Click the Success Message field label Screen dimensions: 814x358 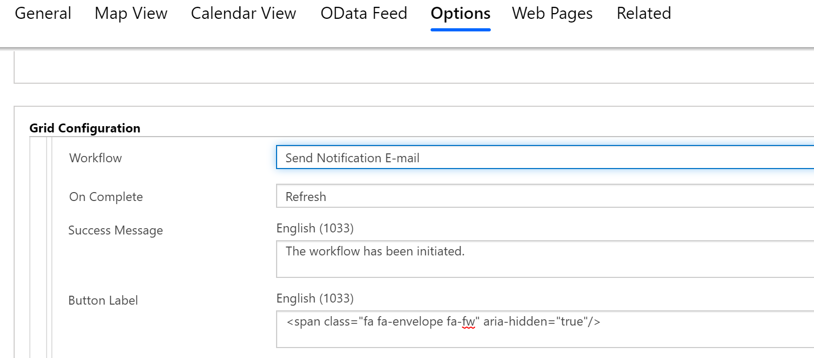pos(115,230)
